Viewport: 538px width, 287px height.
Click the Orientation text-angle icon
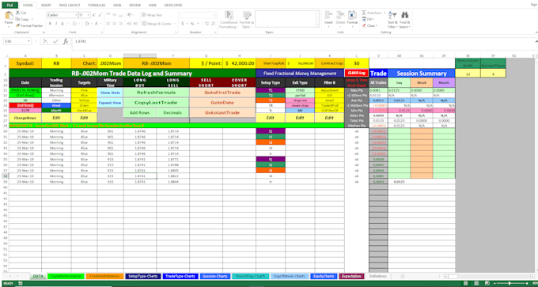(129, 15)
